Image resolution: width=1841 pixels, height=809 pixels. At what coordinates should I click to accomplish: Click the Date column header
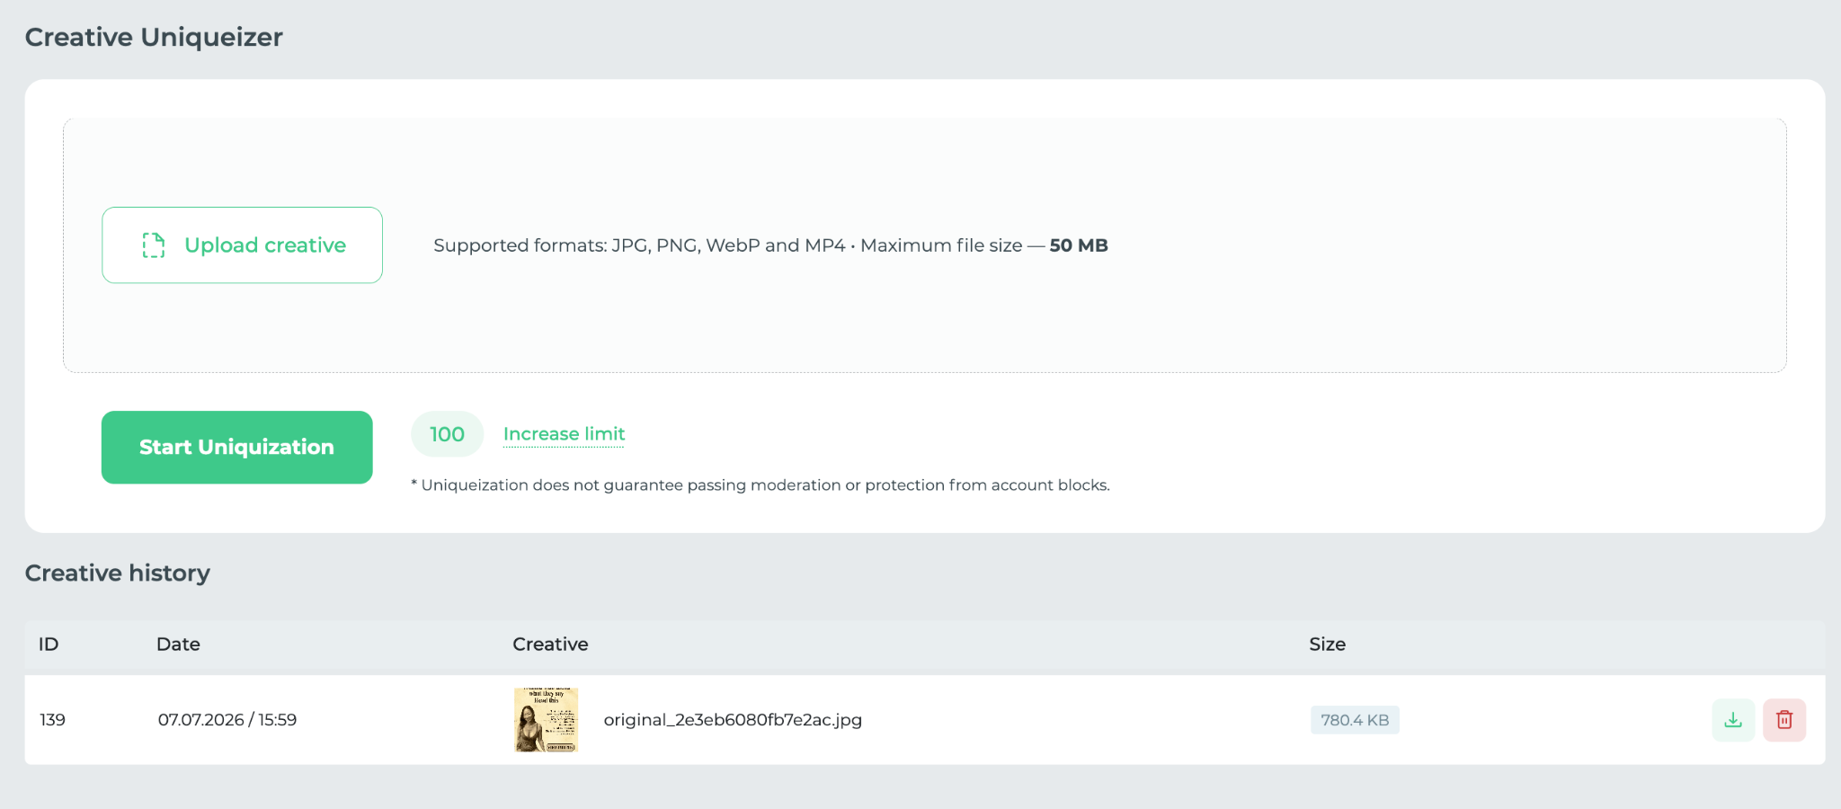[x=178, y=645]
